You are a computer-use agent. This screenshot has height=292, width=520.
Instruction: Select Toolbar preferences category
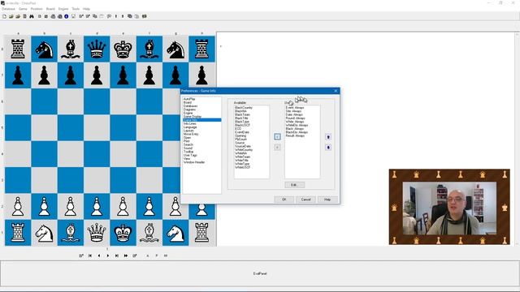pos(188,152)
